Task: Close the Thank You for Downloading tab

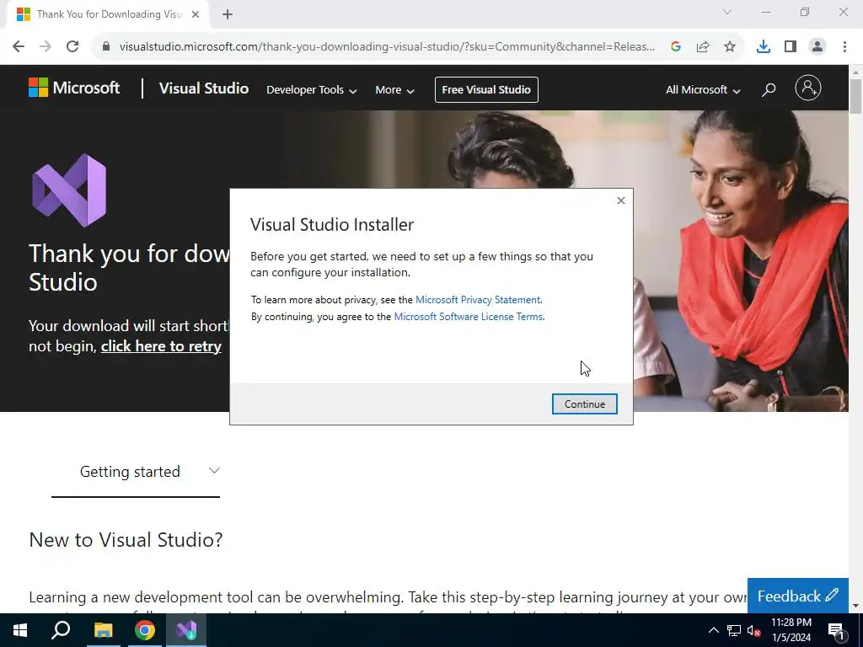Action: click(196, 15)
